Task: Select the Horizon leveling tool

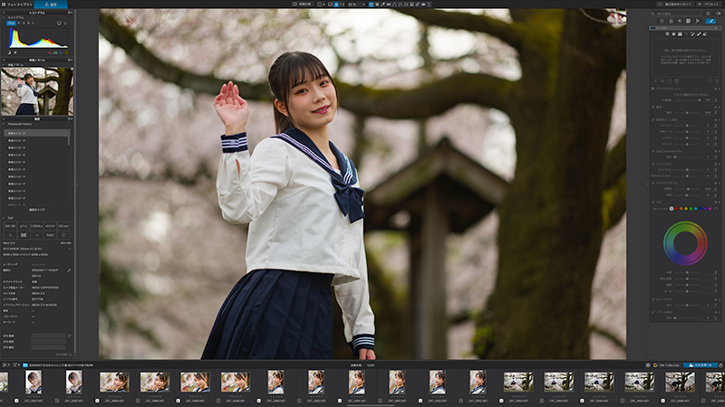Action: pos(389,5)
